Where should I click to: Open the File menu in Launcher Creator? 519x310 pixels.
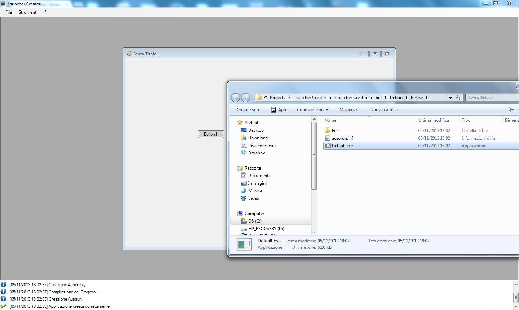(9, 12)
